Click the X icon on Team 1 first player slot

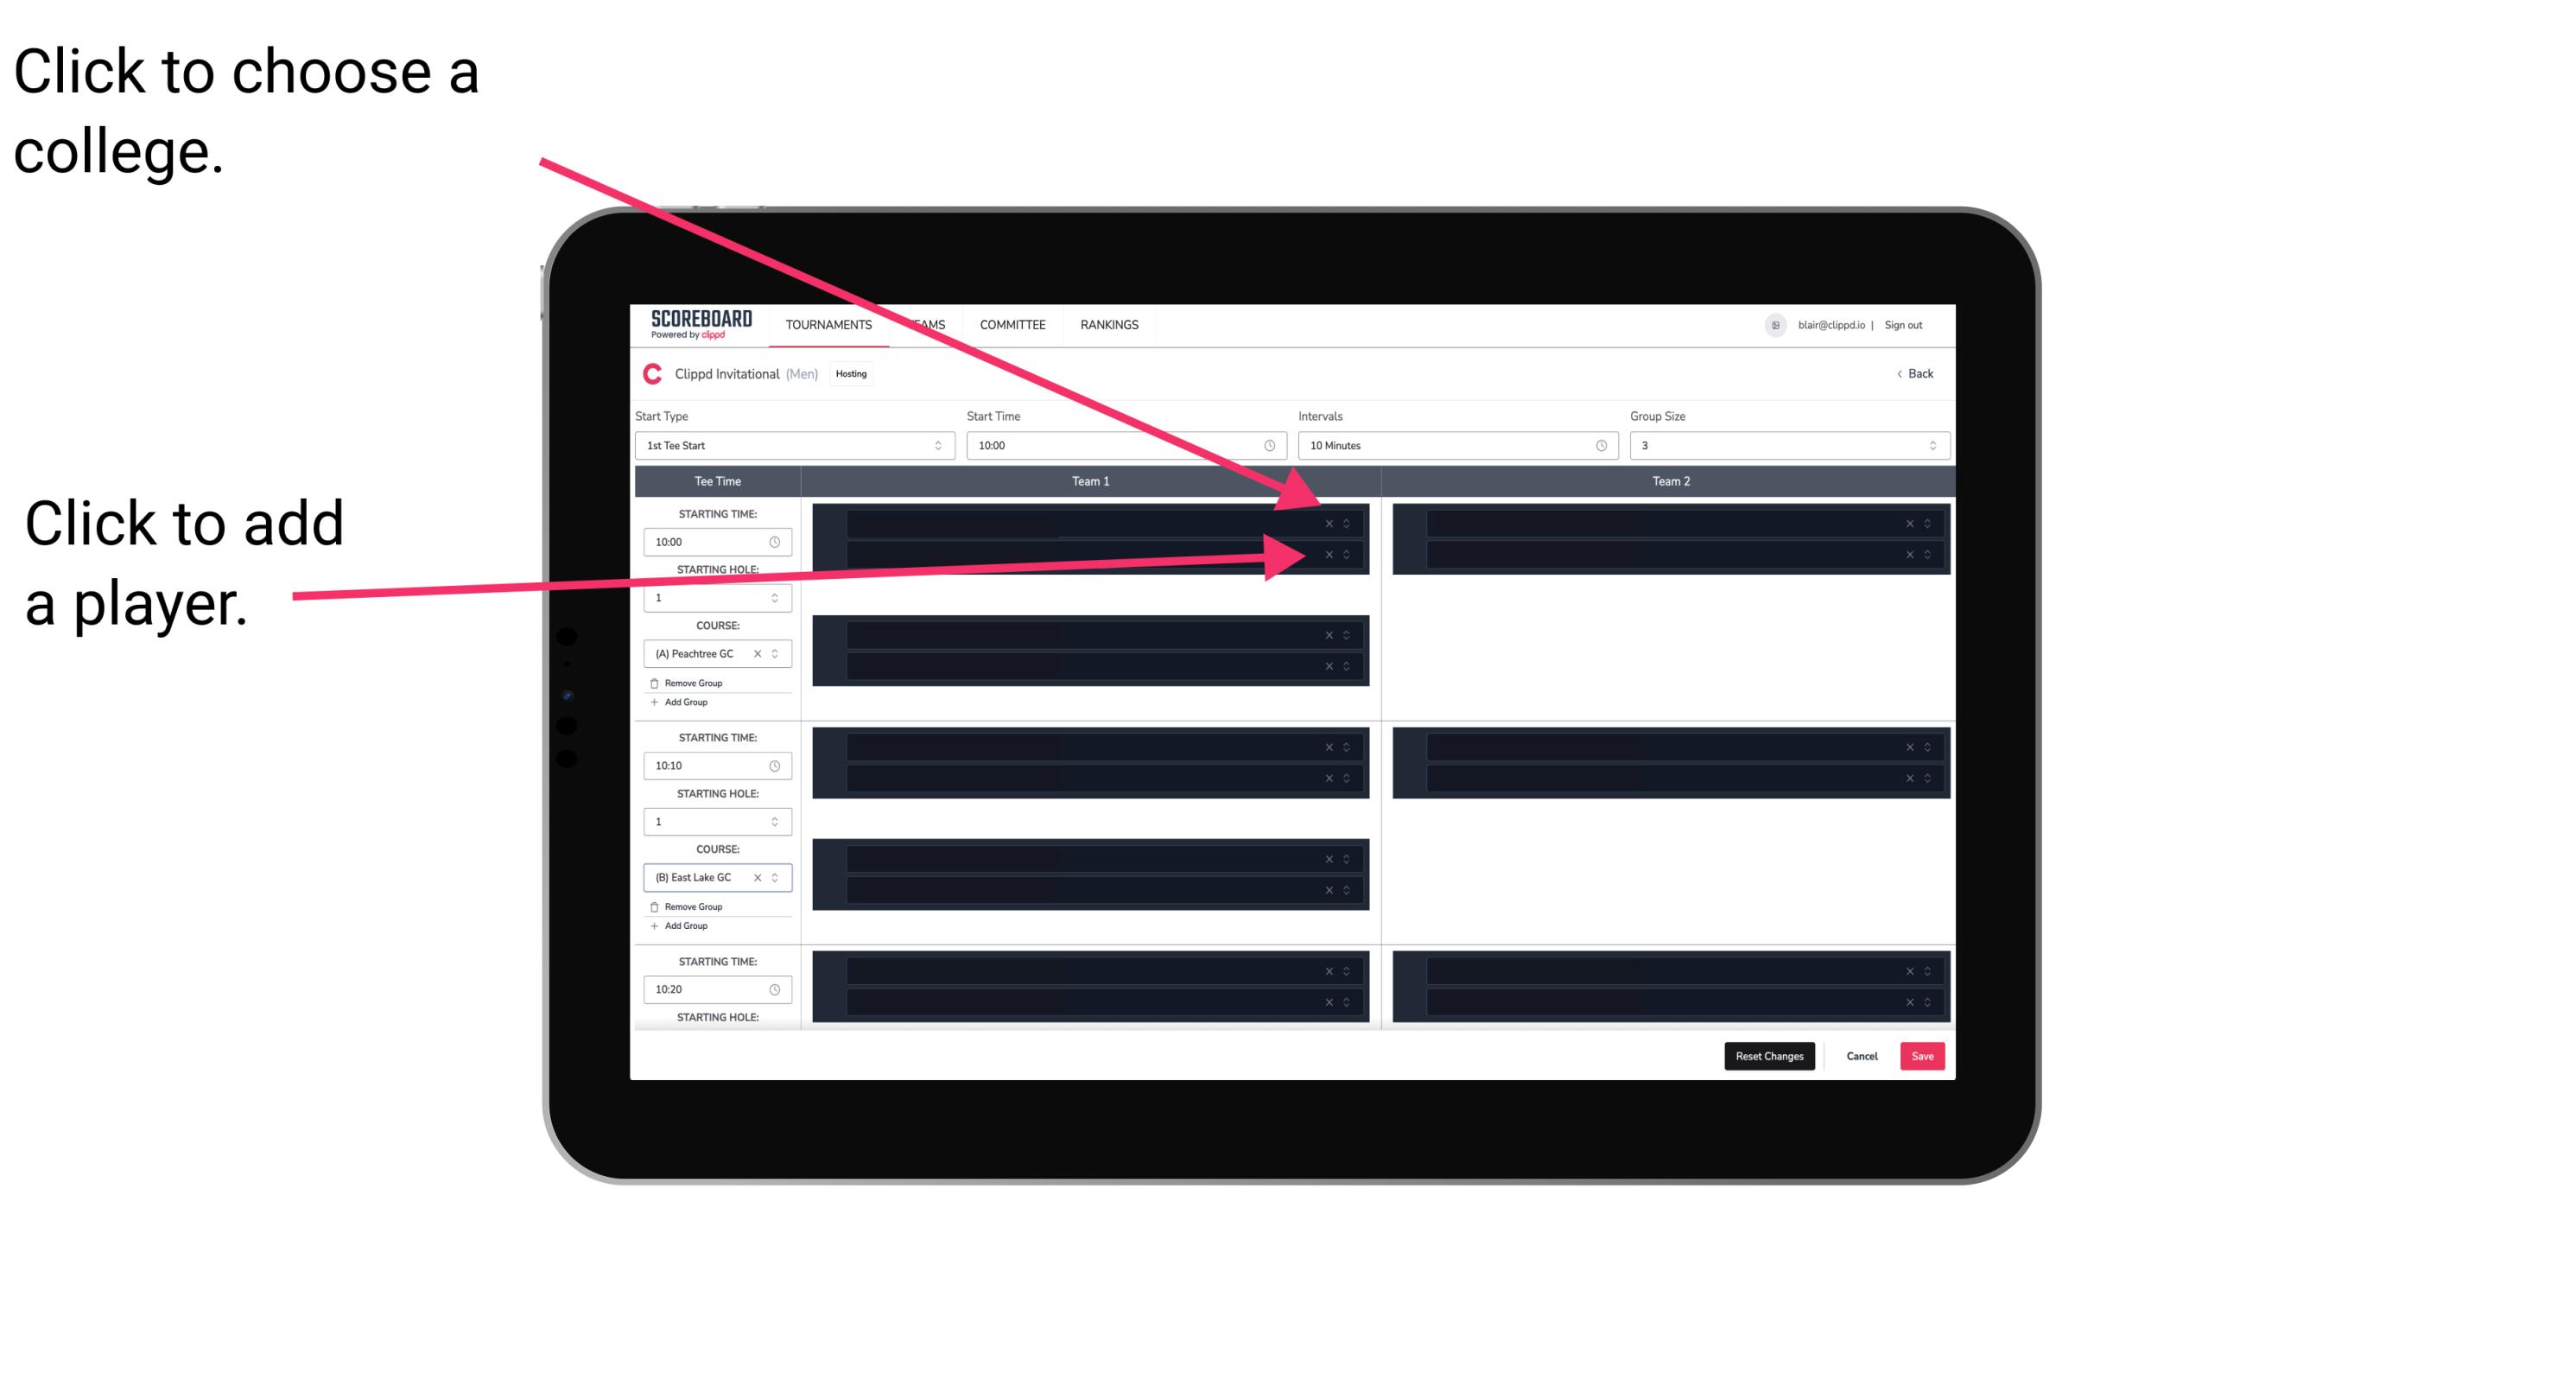tap(1330, 522)
